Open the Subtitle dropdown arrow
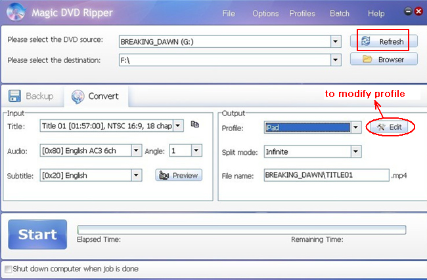This screenshot has height=280, width=427. click(x=136, y=175)
